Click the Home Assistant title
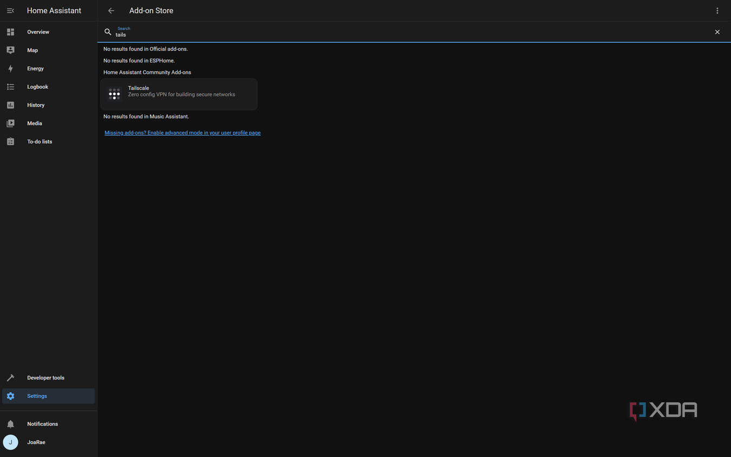The height and width of the screenshot is (457, 731). pos(54,11)
